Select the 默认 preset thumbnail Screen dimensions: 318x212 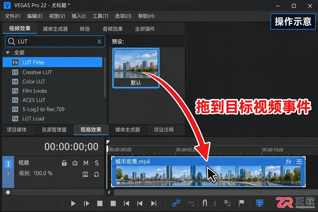click(x=136, y=68)
